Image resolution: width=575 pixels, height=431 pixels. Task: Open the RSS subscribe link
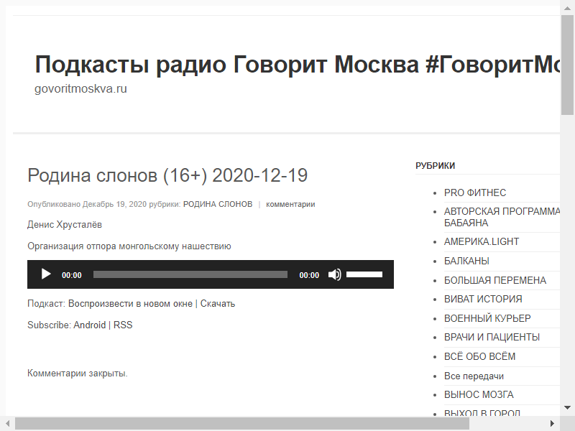click(123, 325)
